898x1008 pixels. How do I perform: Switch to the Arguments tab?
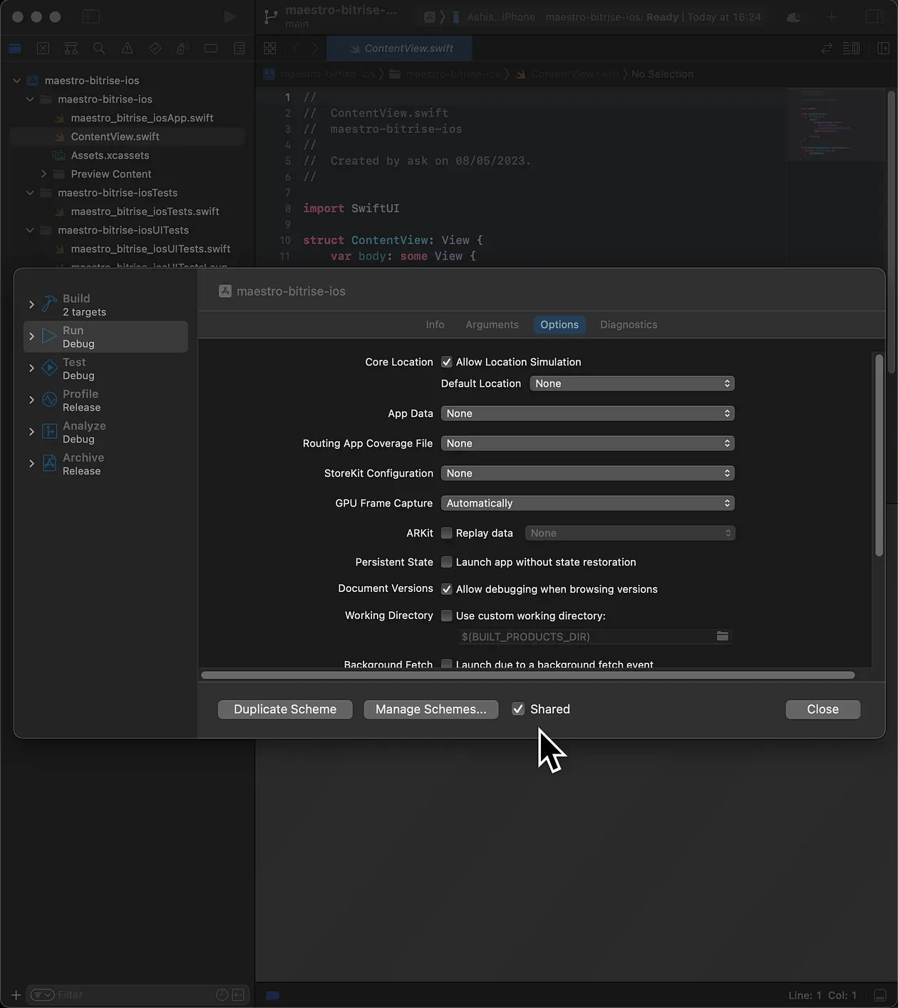tap(492, 325)
